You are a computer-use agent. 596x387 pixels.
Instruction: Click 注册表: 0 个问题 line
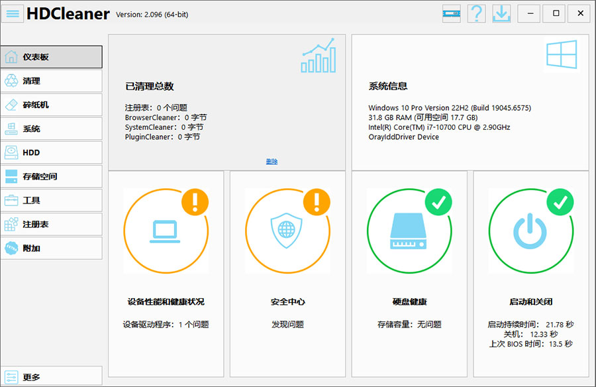156,108
